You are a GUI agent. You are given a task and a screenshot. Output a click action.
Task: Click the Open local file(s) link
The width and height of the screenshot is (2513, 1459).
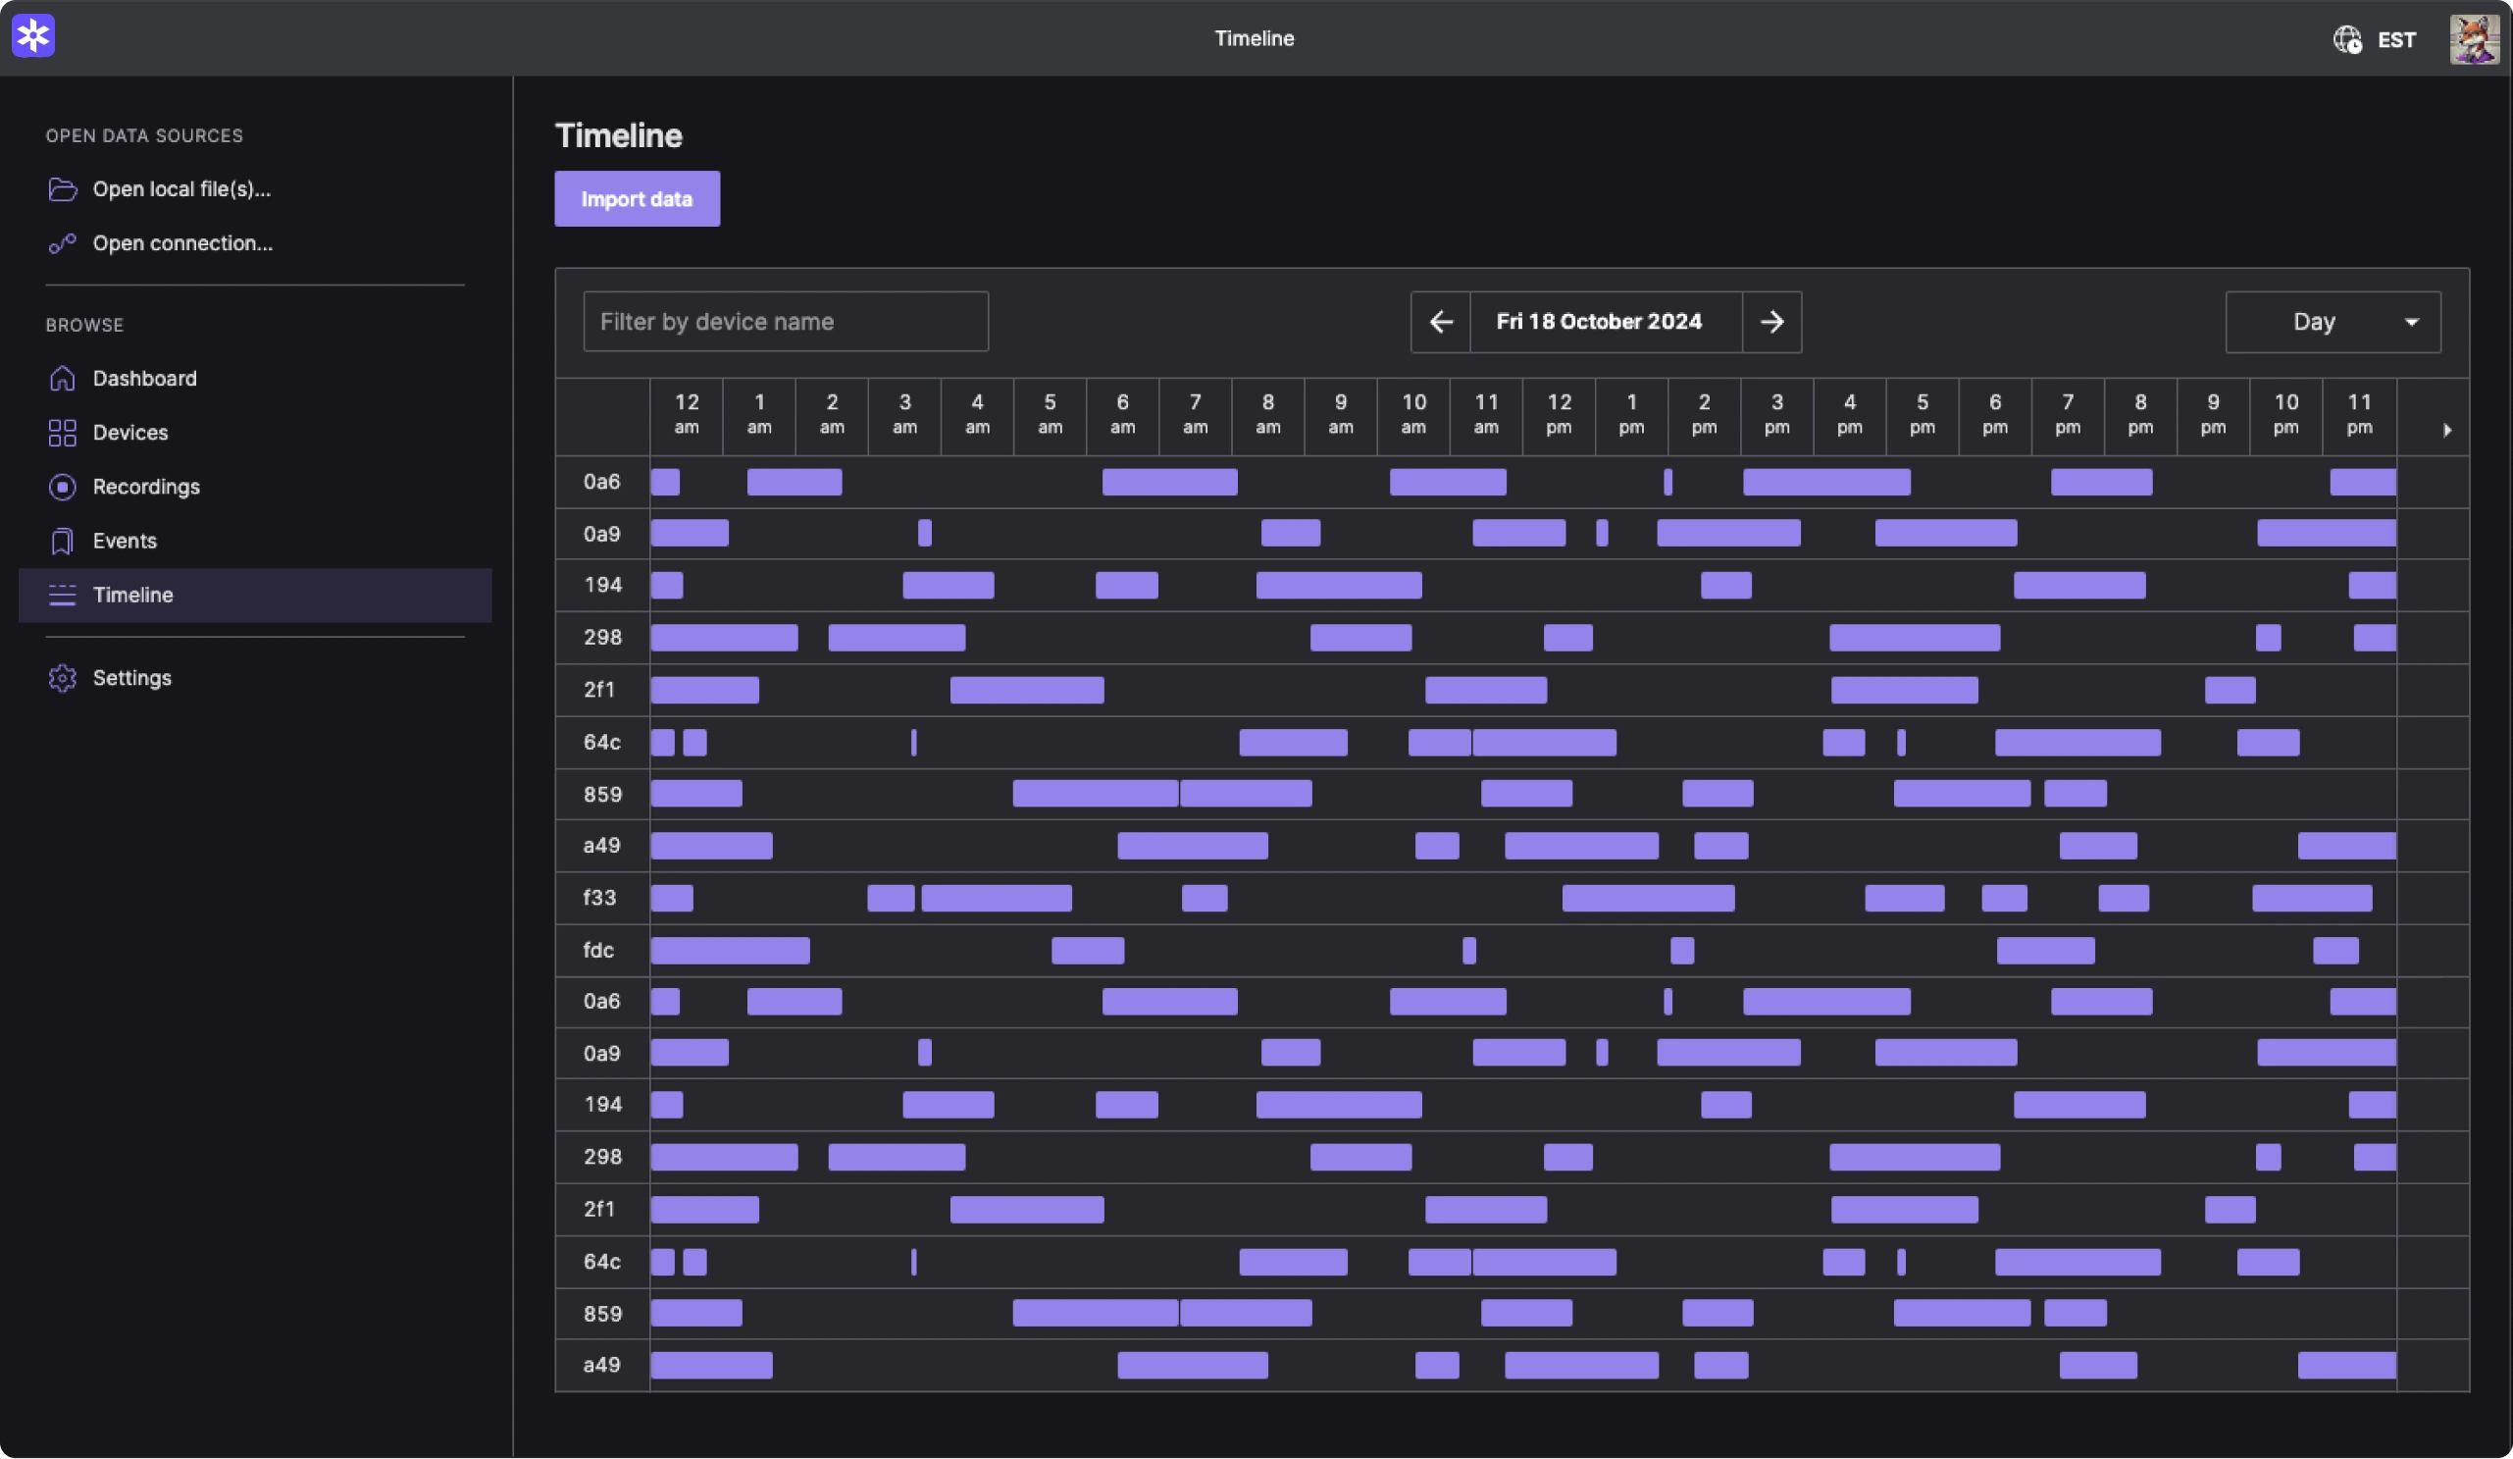(x=180, y=189)
